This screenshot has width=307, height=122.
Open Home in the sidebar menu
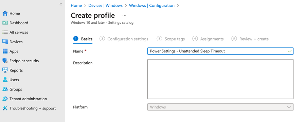coord(15,13)
